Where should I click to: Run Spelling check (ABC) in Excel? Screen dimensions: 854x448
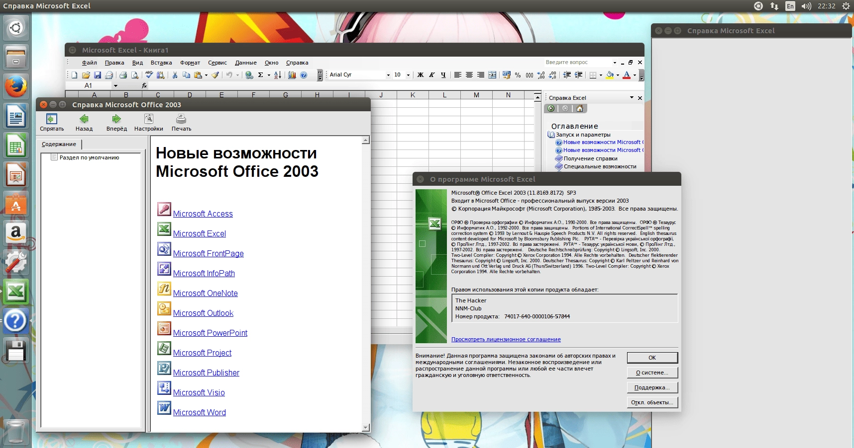(x=149, y=75)
